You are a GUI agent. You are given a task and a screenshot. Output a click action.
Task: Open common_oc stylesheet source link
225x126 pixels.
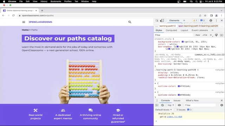coord(210,55)
